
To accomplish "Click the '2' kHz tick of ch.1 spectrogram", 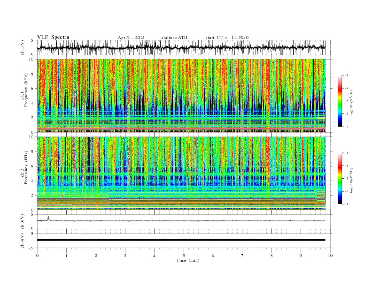I will click(33, 118).
